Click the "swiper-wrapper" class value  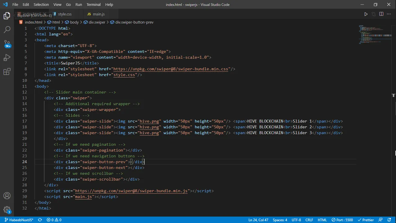click(x=99, y=110)
